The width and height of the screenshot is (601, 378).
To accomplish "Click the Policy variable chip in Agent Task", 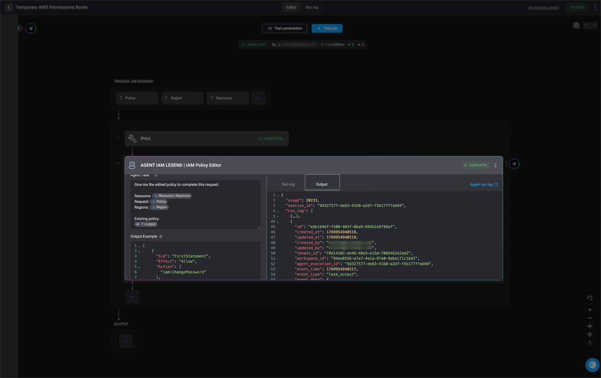I will pyautogui.click(x=159, y=202).
